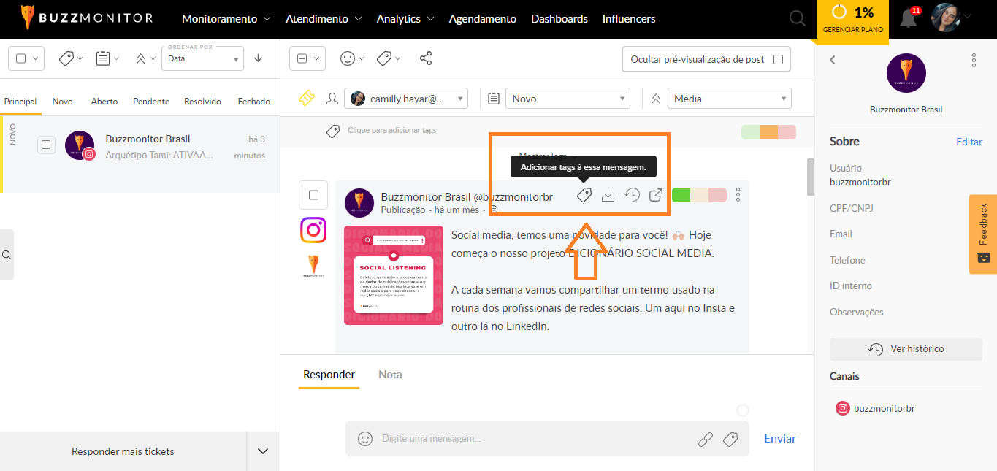This screenshot has height=471, width=997.
Task: Click the tag icon on the post header
Action: pos(584,195)
